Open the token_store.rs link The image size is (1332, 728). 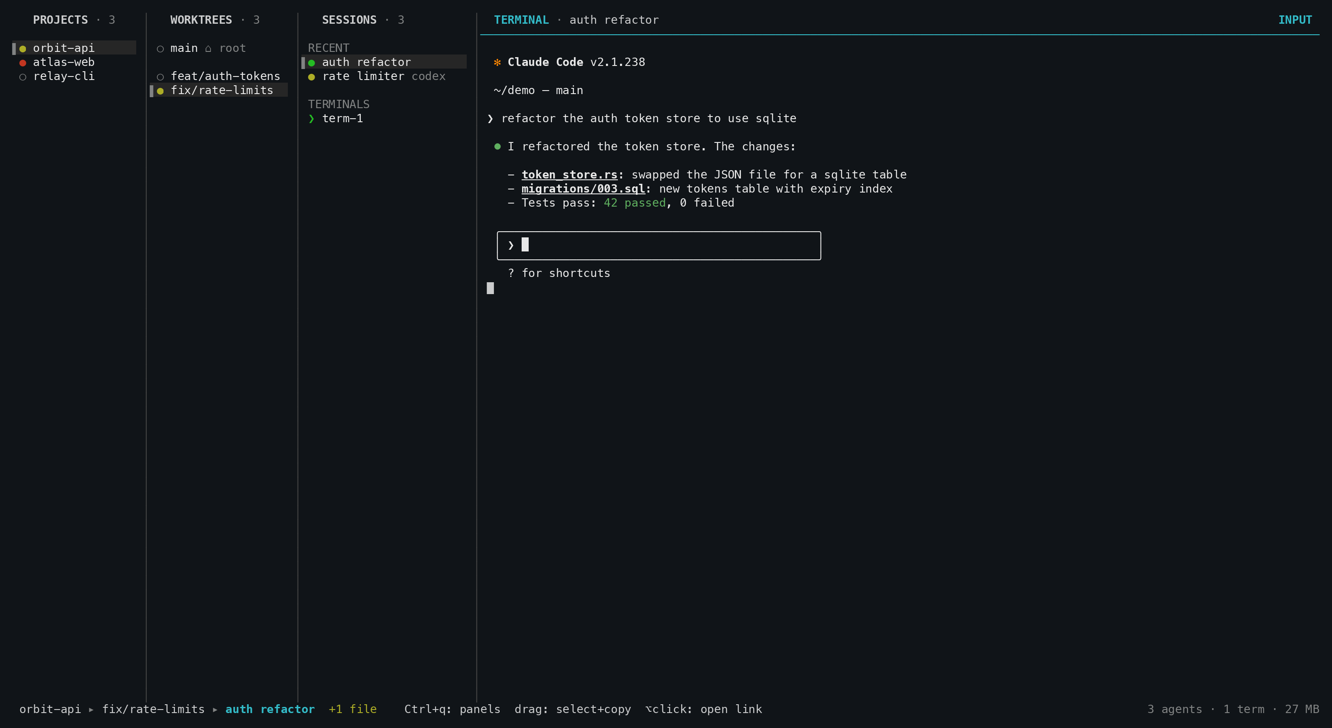click(569, 175)
